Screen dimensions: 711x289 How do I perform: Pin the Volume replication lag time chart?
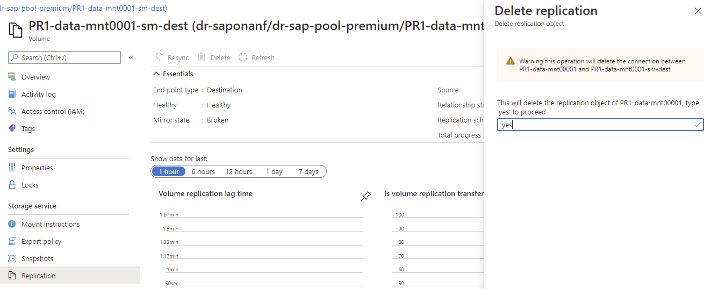pyautogui.click(x=366, y=197)
